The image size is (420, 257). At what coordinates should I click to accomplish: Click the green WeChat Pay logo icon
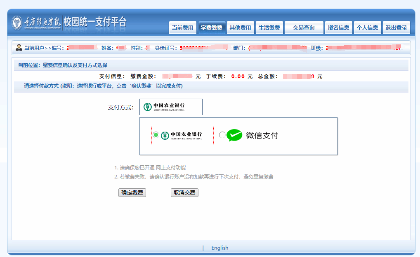pos(234,135)
